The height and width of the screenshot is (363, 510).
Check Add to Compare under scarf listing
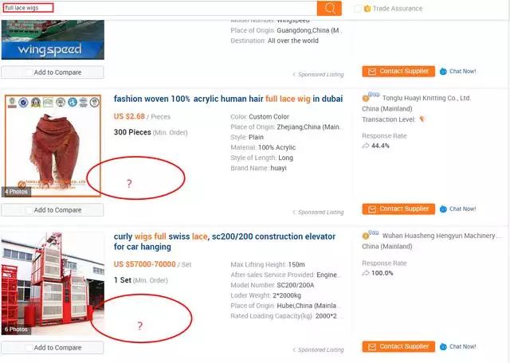29,210
